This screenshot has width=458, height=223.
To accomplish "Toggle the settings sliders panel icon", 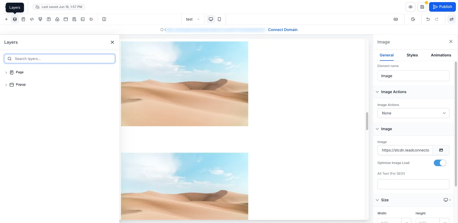I will [x=452, y=19].
